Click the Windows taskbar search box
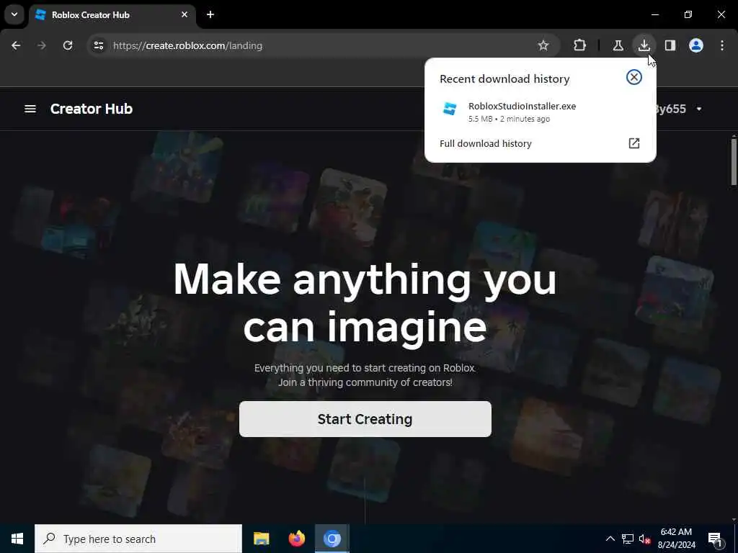Viewport: 738px width, 553px height. [x=138, y=539]
